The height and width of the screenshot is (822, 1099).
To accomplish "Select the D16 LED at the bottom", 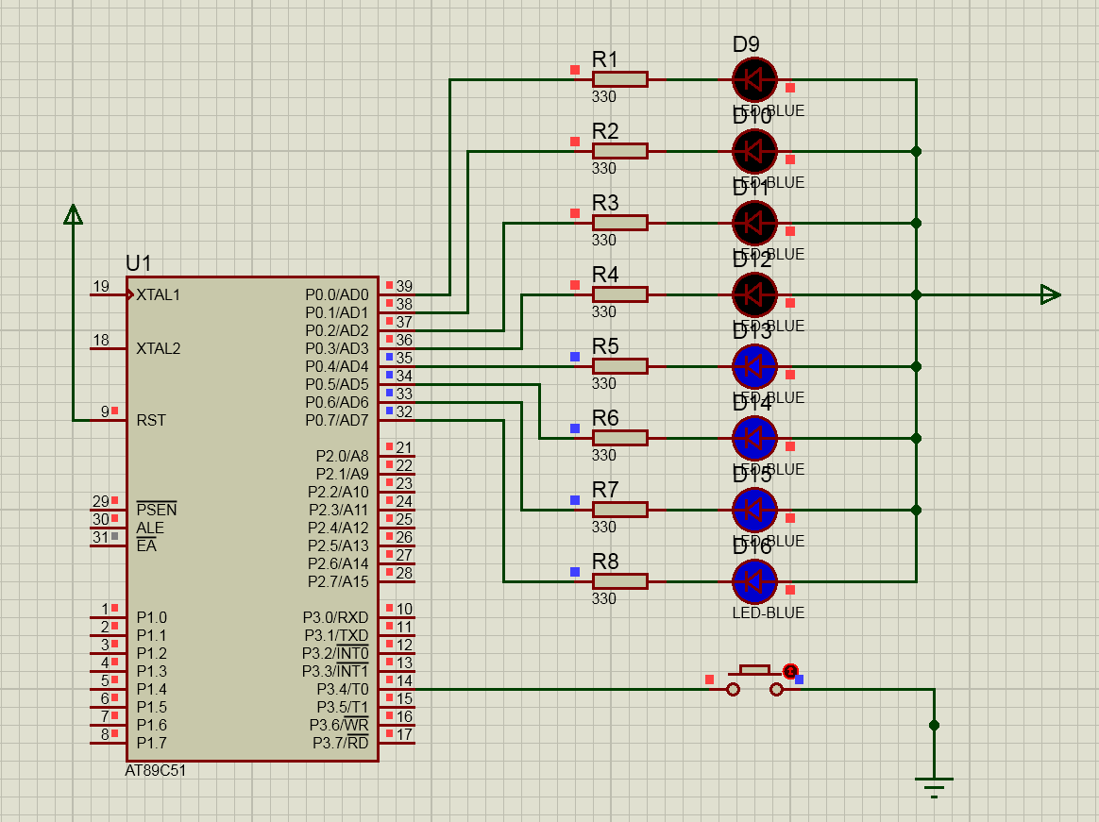I will (x=754, y=581).
